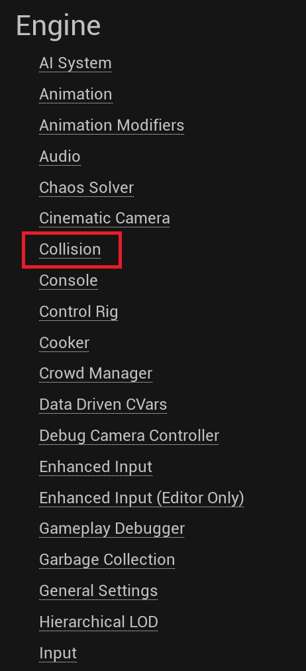Select Cinematic Camera settings
306x671 pixels.
[x=105, y=218]
